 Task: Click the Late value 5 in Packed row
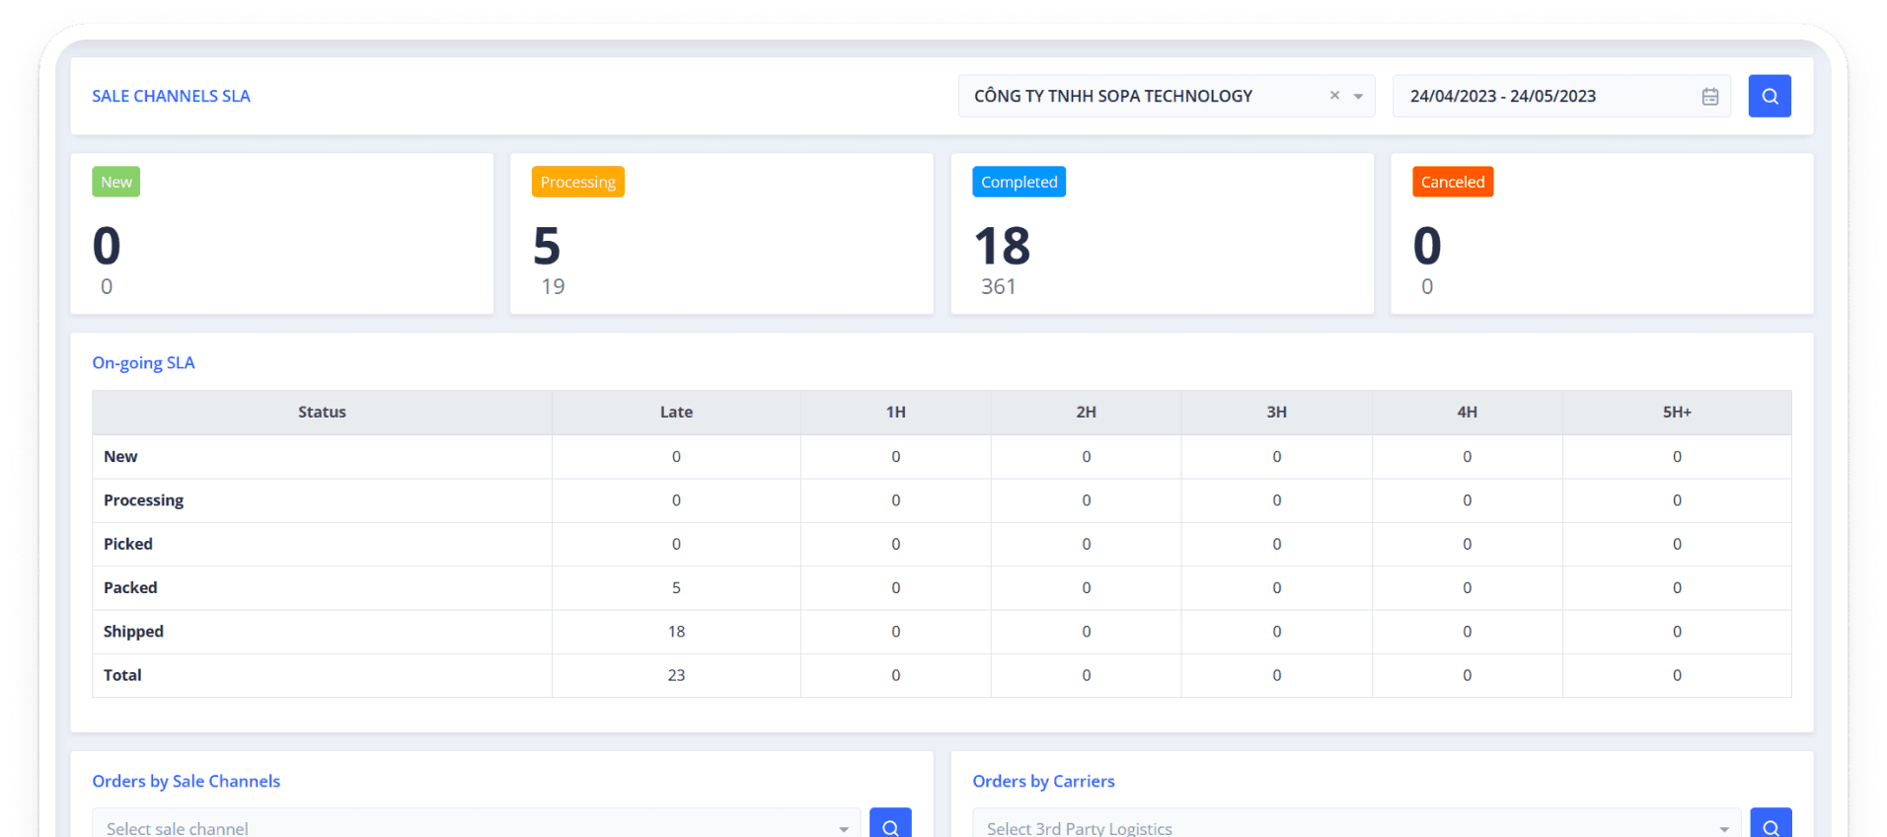pos(676,587)
